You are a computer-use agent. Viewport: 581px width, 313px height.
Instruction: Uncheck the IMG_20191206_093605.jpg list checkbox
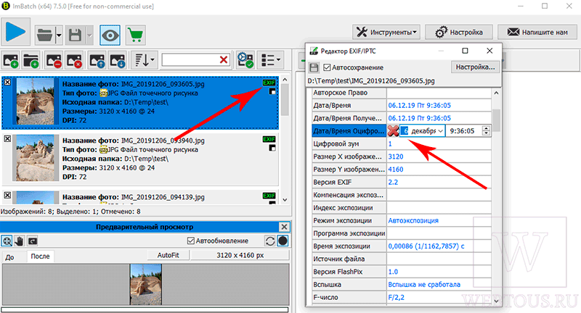coord(7,83)
